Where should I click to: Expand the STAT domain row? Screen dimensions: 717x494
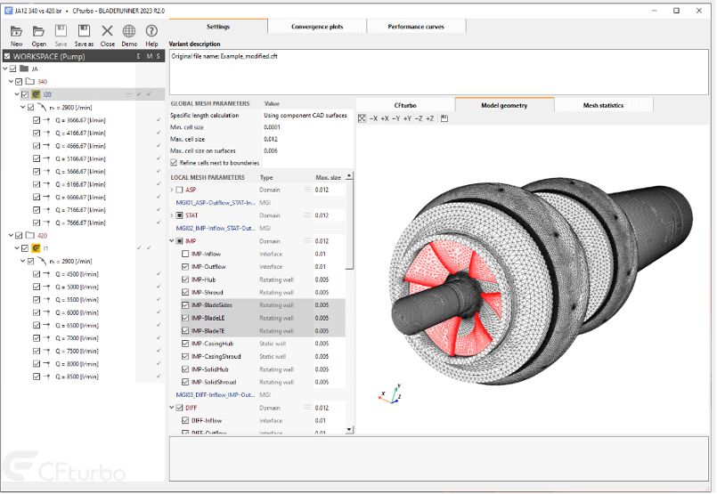172,215
